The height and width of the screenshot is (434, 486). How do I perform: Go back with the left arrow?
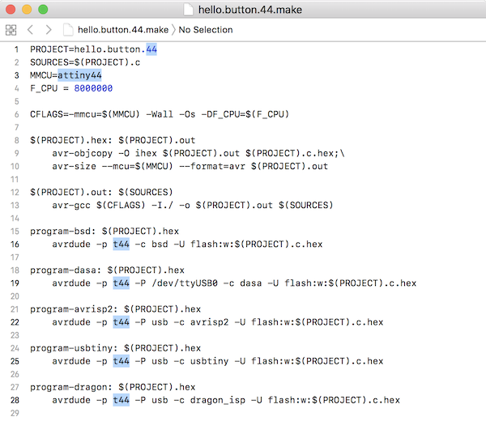(x=30, y=30)
